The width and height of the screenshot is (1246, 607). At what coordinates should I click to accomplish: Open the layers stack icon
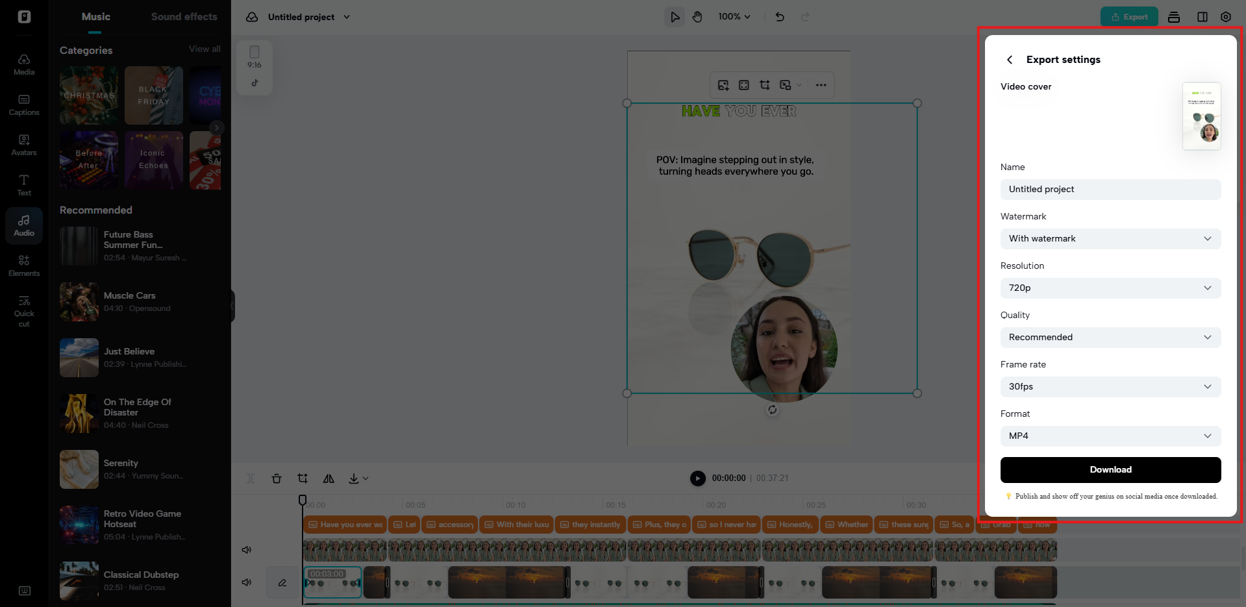coord(1174,17)
